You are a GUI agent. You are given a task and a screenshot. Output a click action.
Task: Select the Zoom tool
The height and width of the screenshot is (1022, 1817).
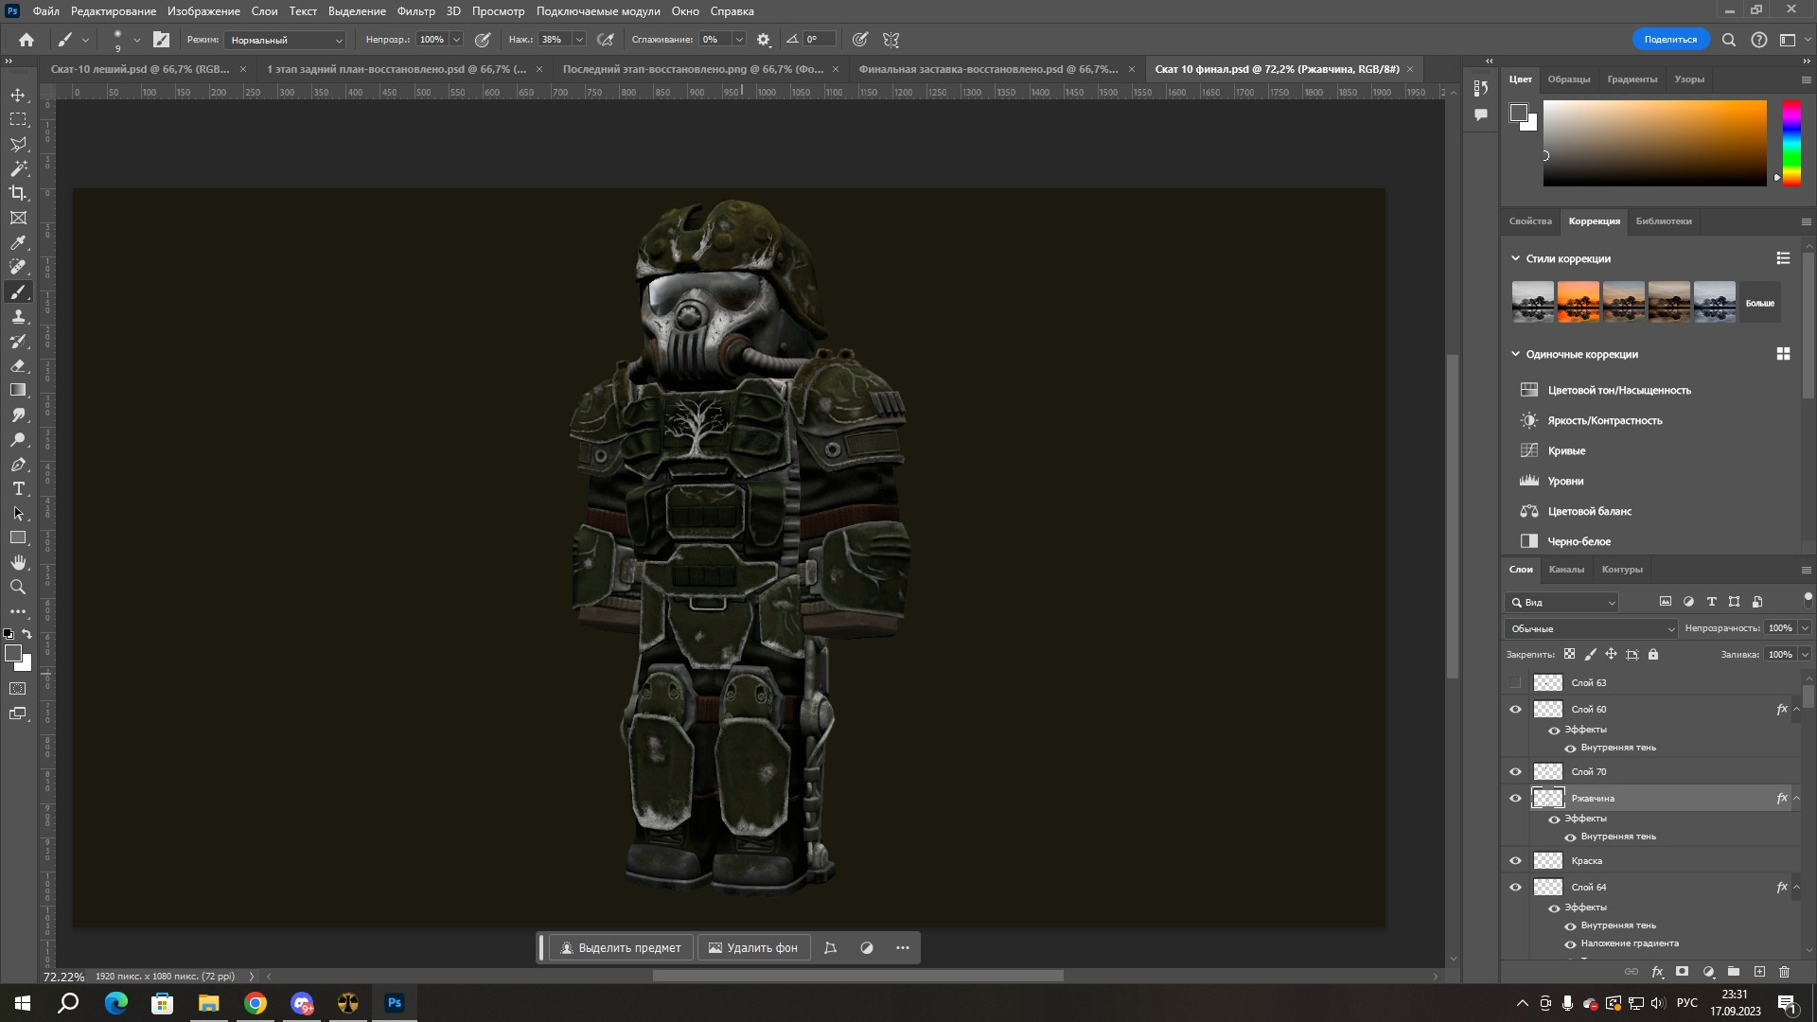coord(18,587)
